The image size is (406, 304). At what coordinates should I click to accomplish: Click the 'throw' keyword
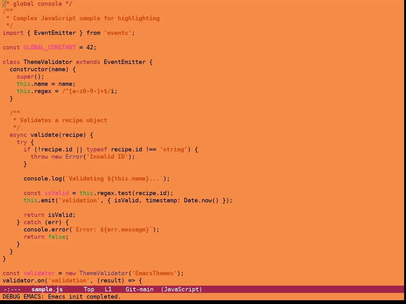(x=39, y=157)
